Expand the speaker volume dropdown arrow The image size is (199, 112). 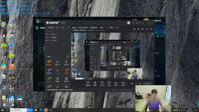coord(126,83)
